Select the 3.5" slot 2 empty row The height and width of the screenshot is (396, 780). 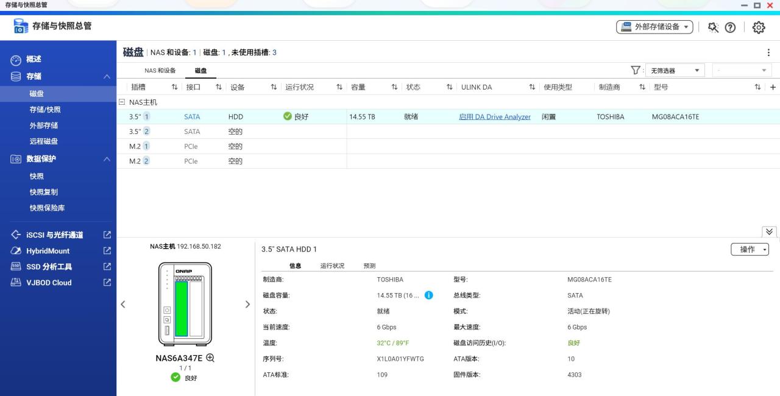point(448,132)
